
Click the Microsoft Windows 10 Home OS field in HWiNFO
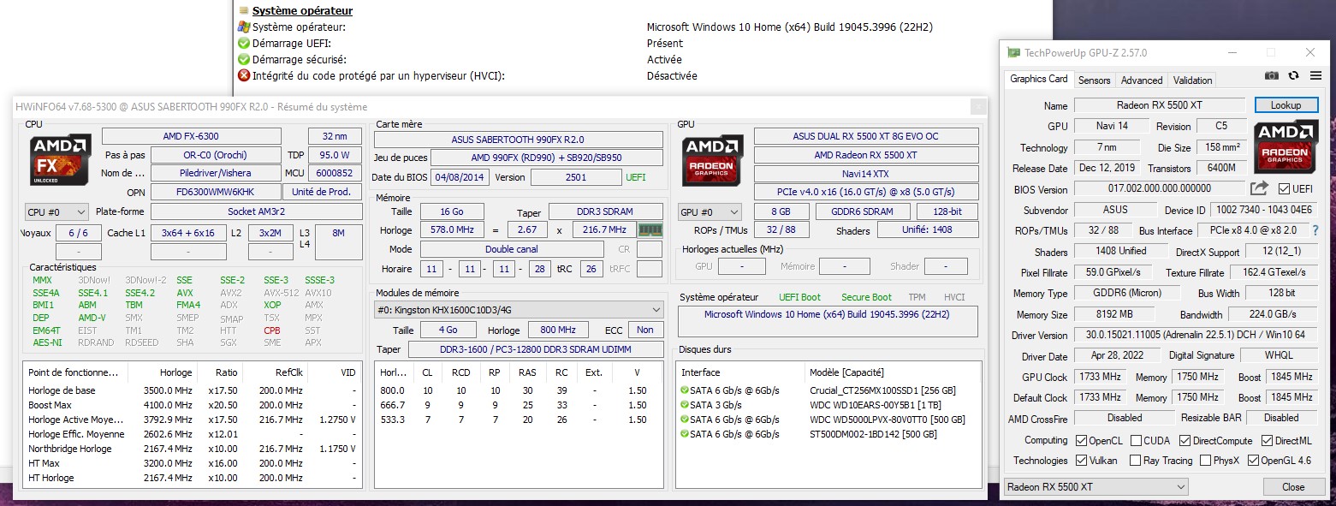828,322
